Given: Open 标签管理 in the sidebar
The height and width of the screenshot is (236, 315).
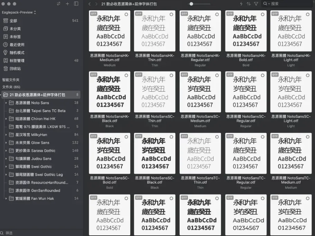Looking at the screenshot, I should coord(41,61).
